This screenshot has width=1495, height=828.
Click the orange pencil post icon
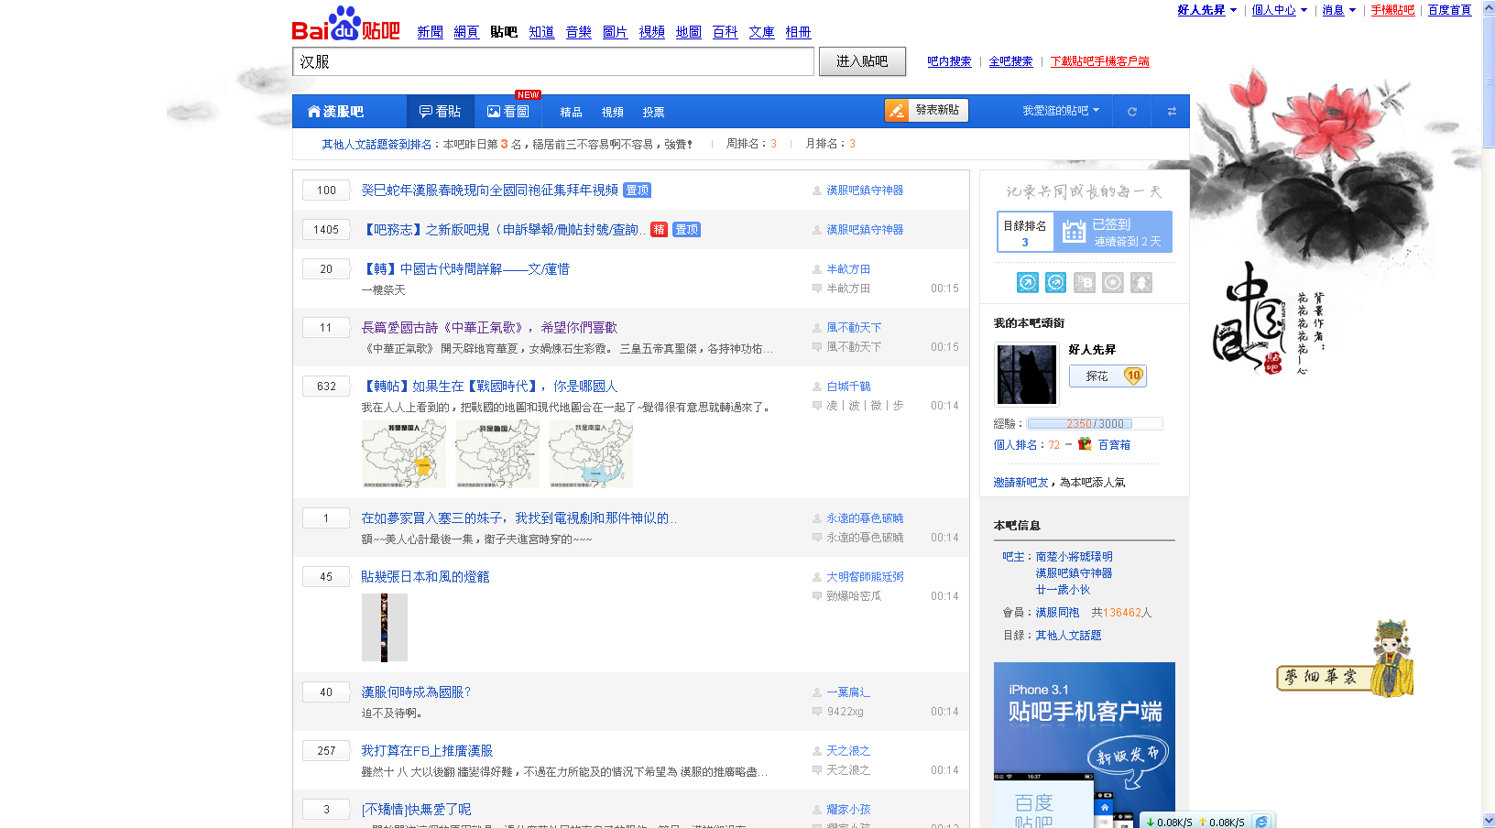(897, 111)
